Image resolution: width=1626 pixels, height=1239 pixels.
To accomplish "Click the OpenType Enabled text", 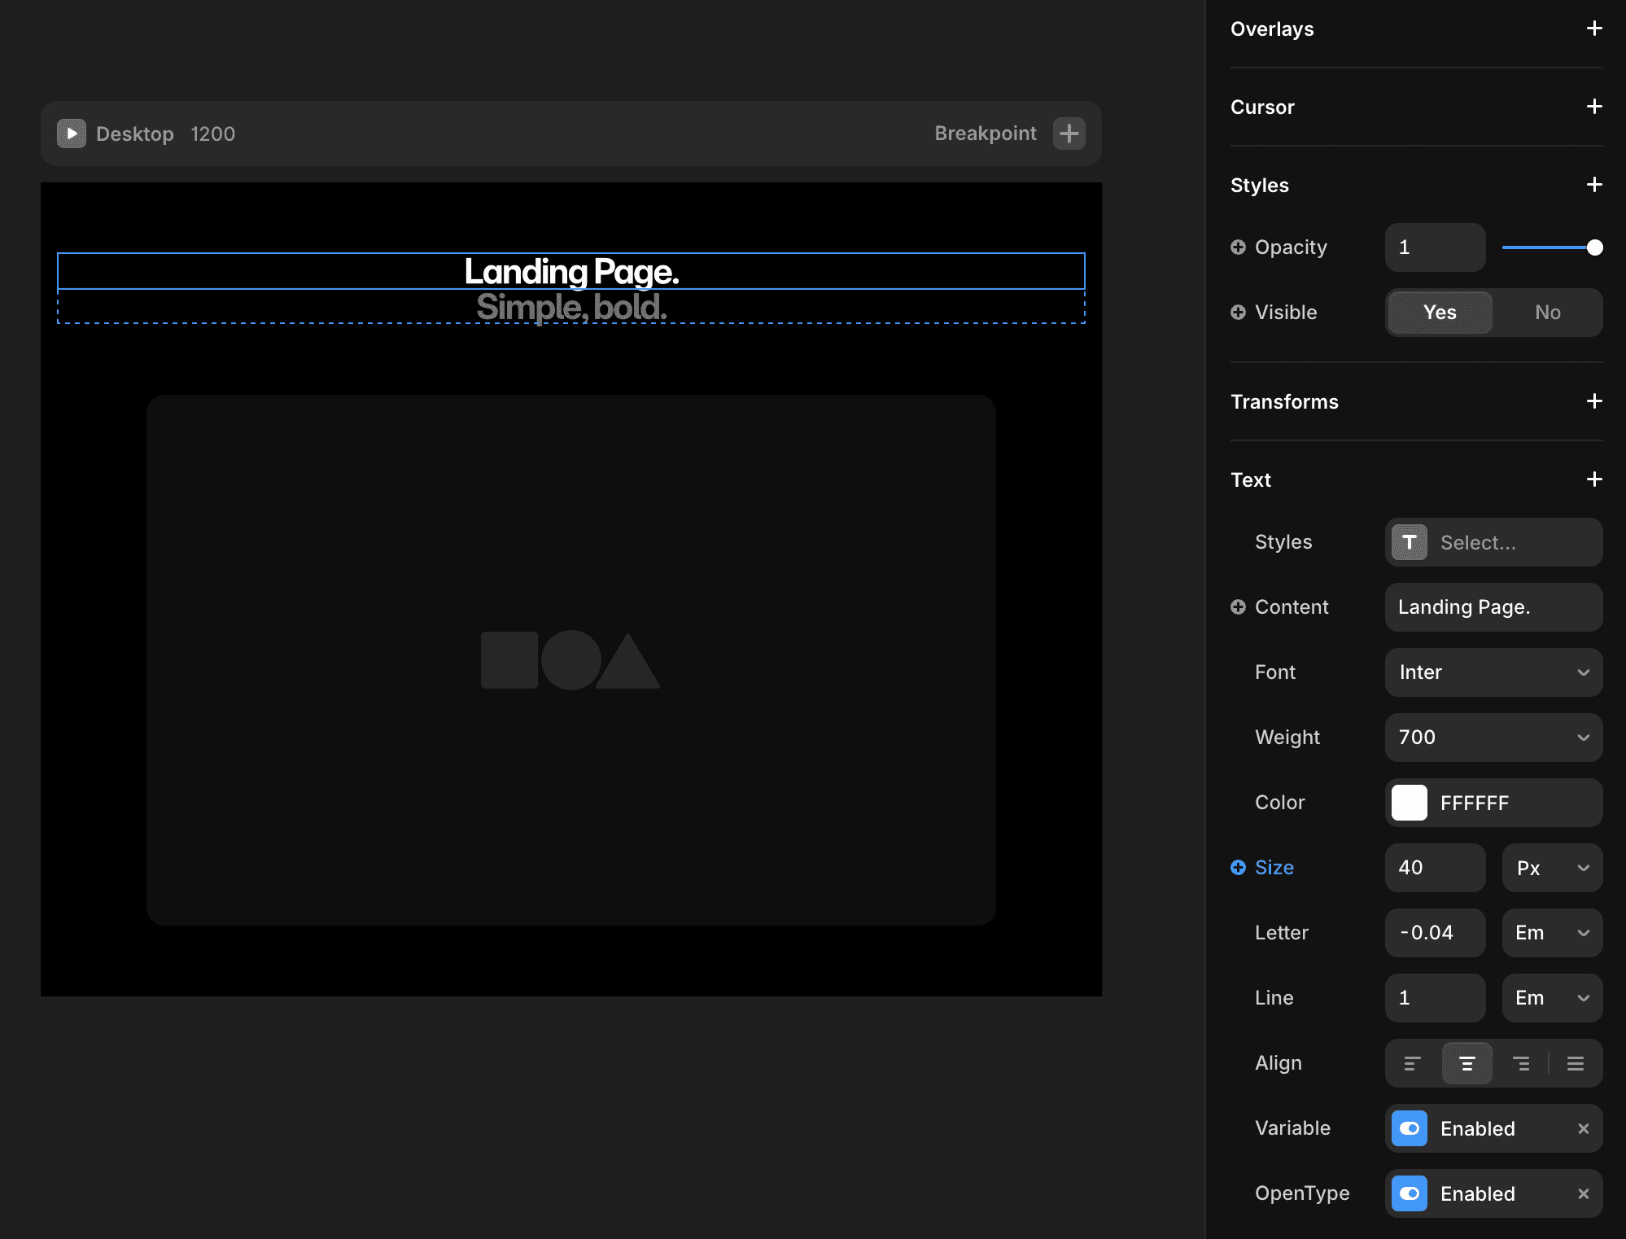I will 1478,1193.
